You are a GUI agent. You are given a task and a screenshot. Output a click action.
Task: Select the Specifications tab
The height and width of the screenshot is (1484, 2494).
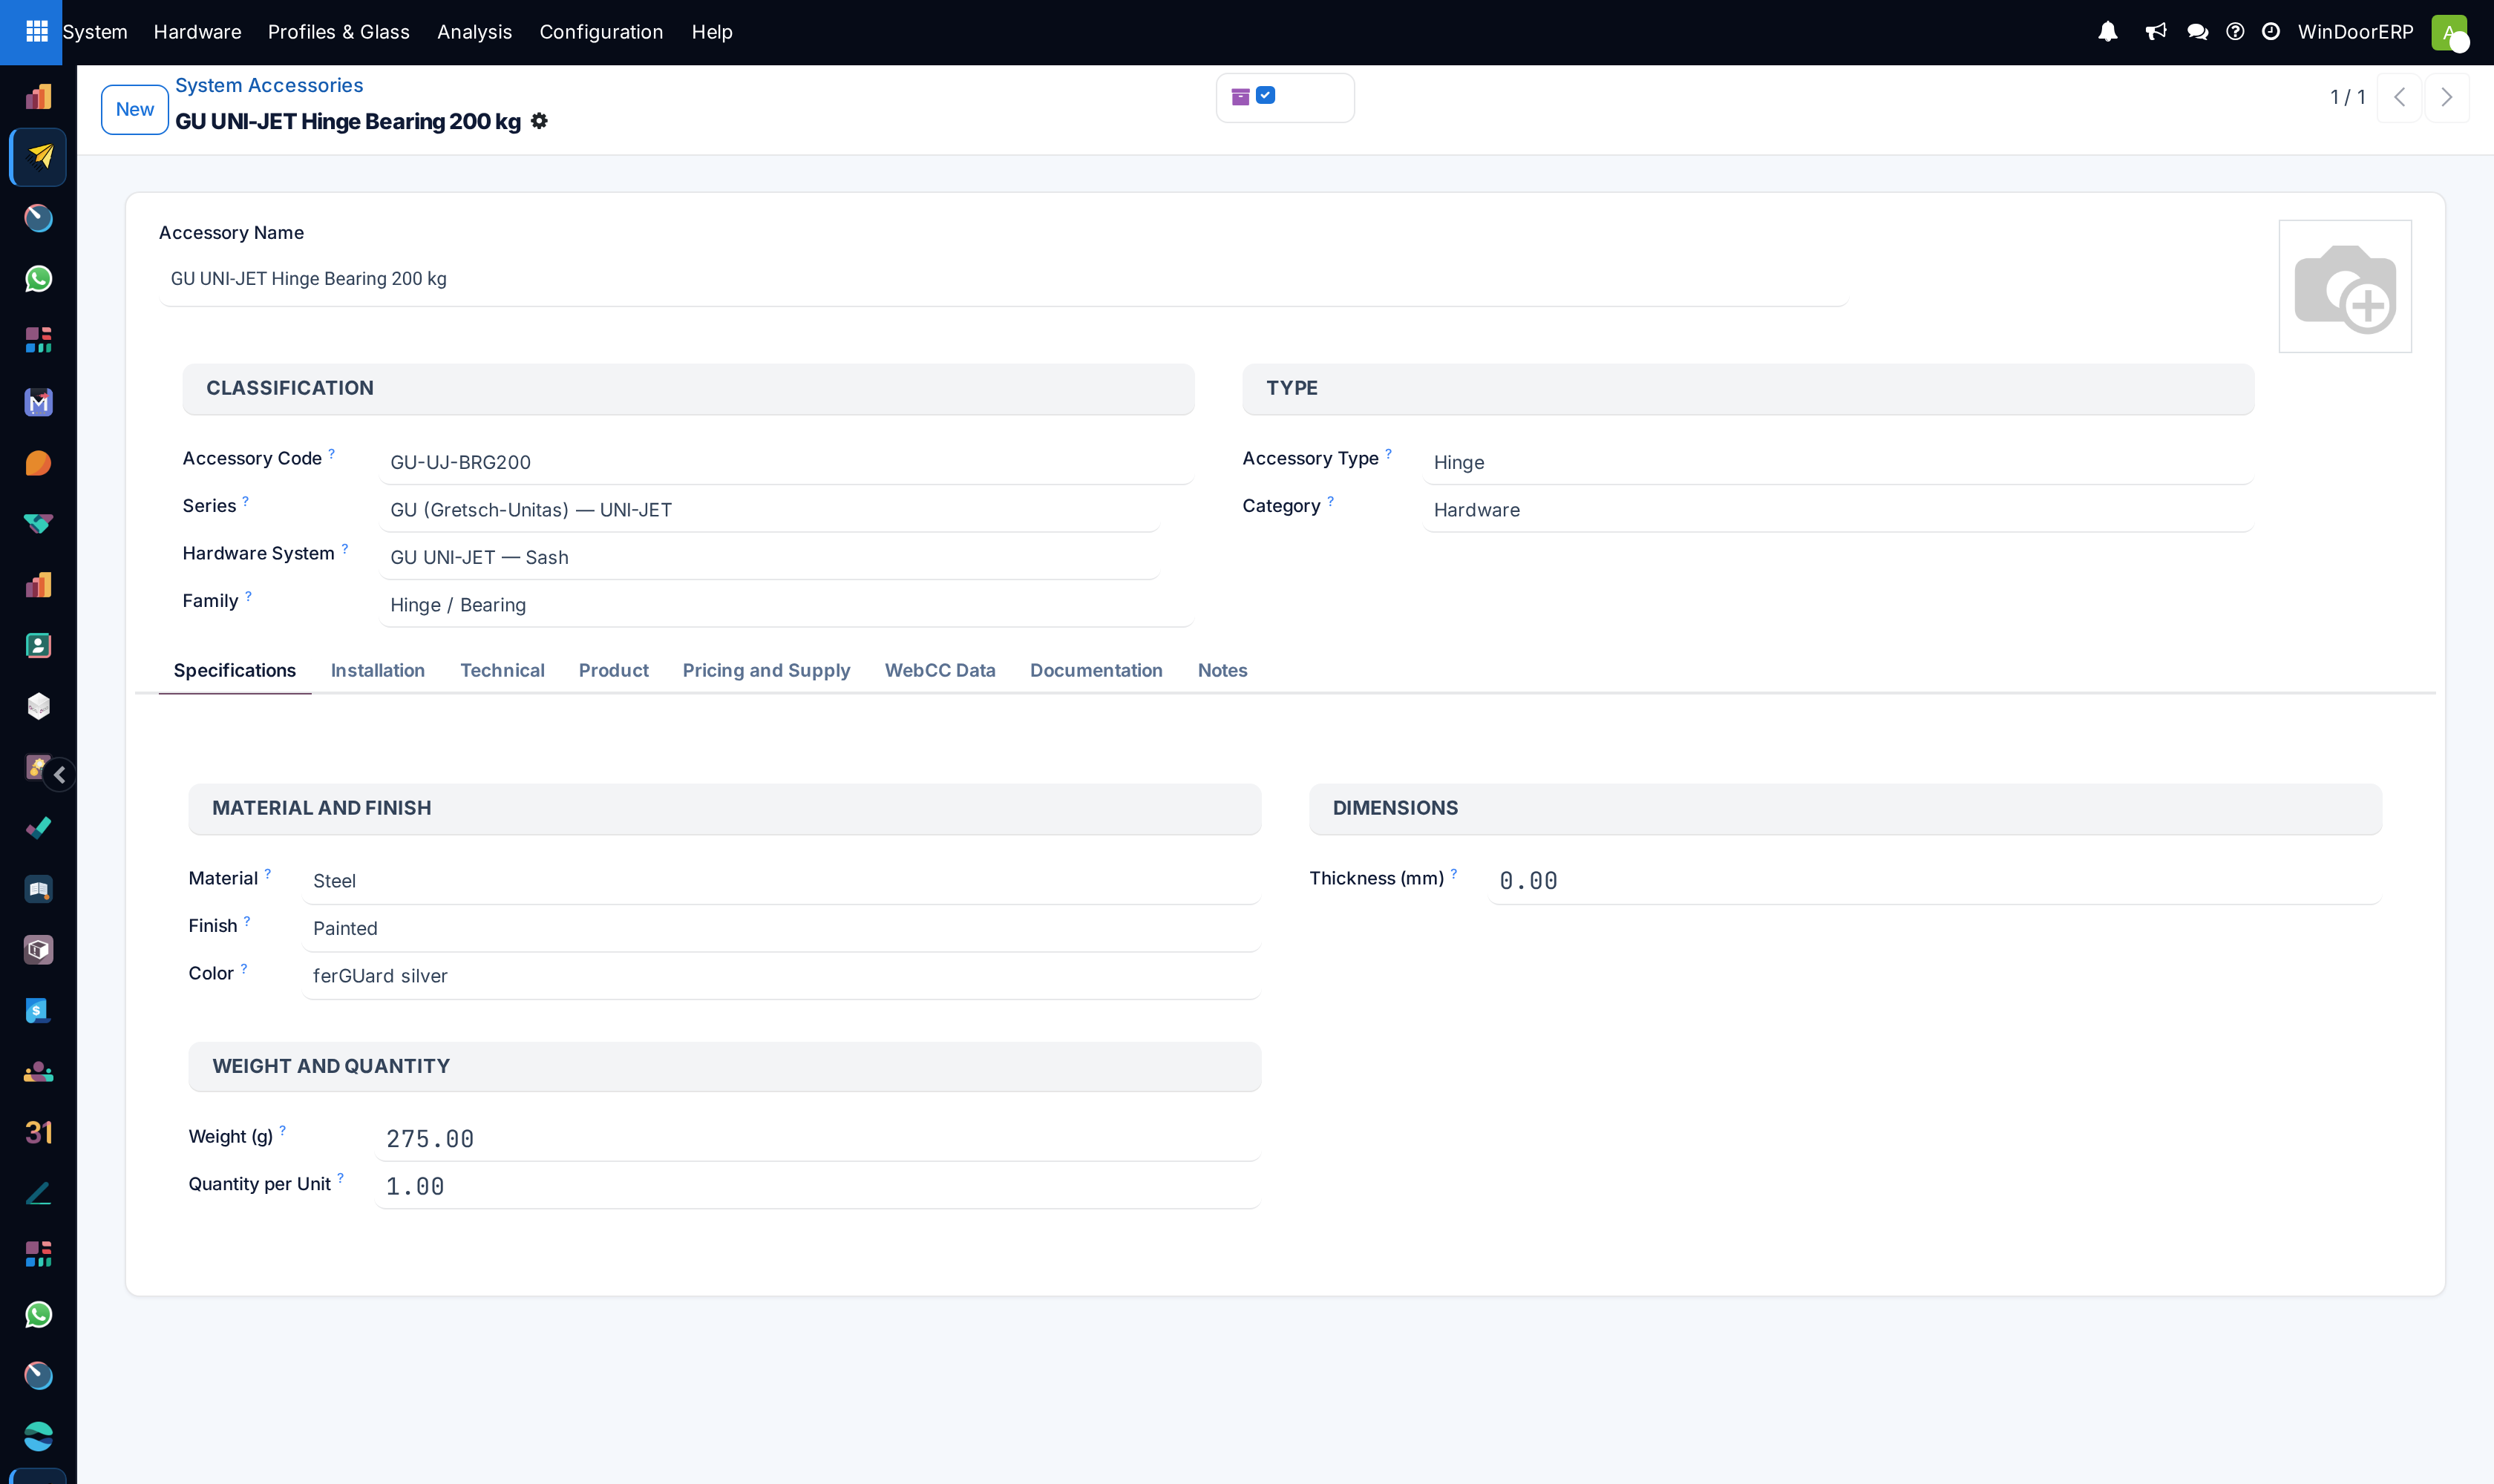235,671
